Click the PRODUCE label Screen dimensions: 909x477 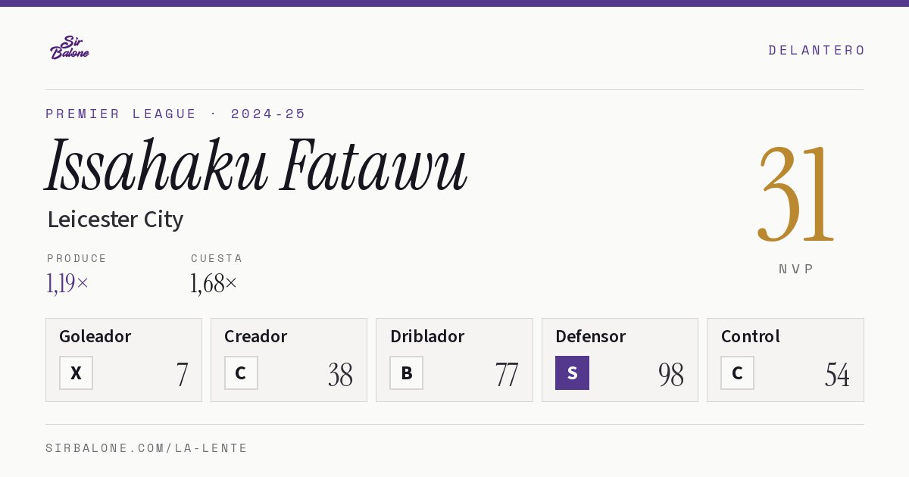(77, 258)
